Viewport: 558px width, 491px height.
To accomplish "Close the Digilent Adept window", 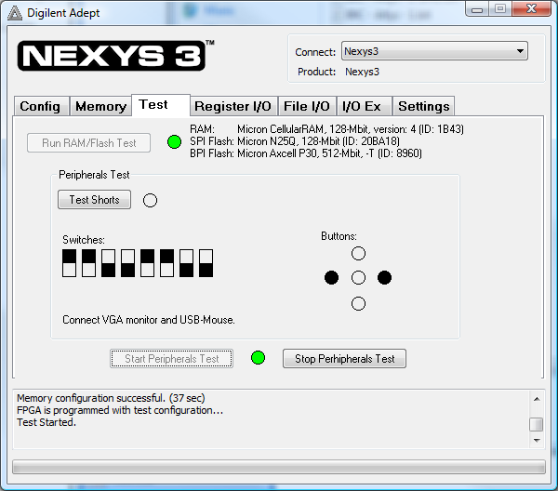I will click(x=532, y=9).
